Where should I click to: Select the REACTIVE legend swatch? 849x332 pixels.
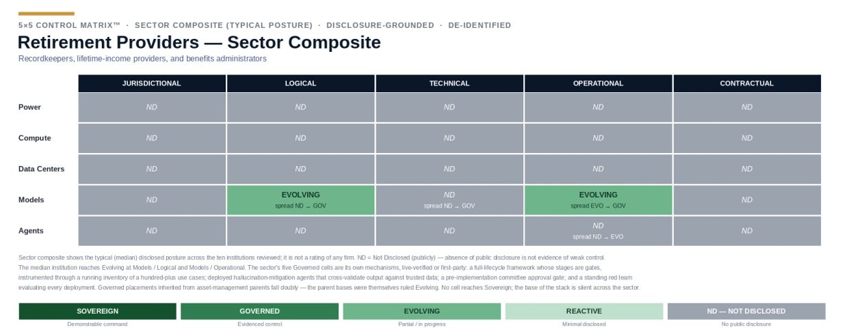(x=584, y=312)
